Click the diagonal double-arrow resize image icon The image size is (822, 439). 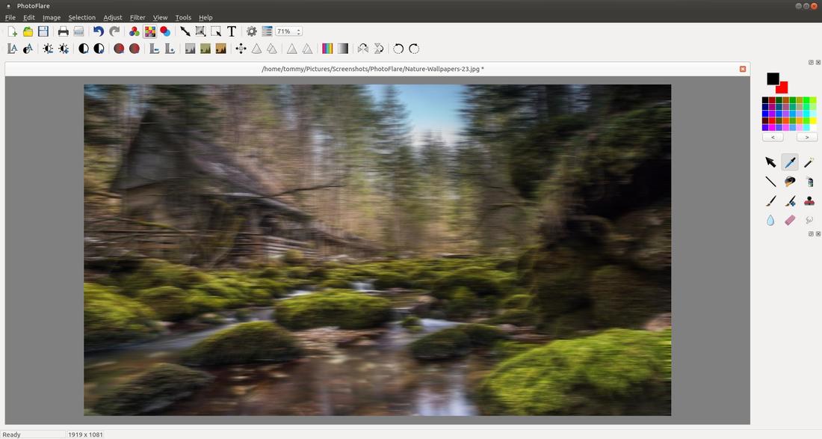[x=185, y=31]
